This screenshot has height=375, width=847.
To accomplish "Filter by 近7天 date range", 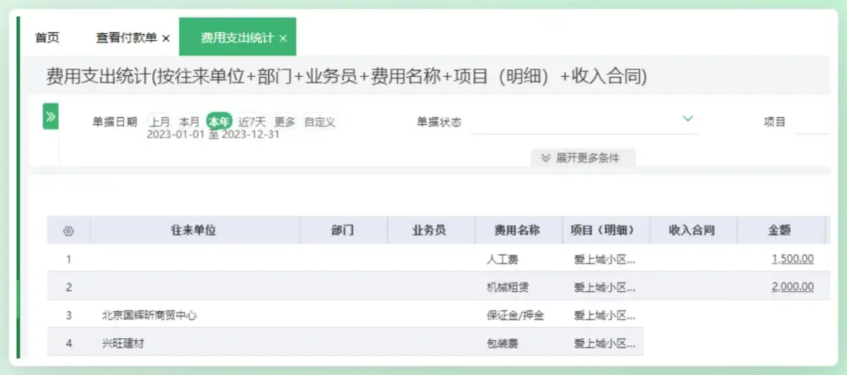I will pyautogui.click(x=253, y=122).
